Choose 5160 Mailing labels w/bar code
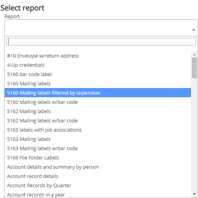Image resolution: width=198 pixels, height=198 pixels. (98, 102)
